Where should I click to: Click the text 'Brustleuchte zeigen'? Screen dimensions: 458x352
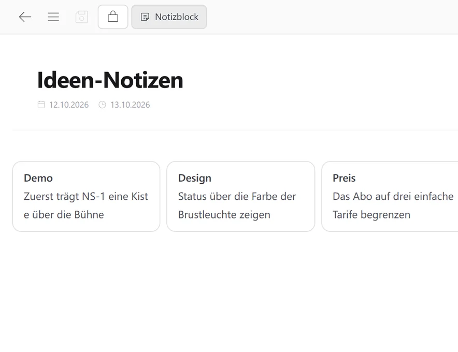tap(224, 215)
